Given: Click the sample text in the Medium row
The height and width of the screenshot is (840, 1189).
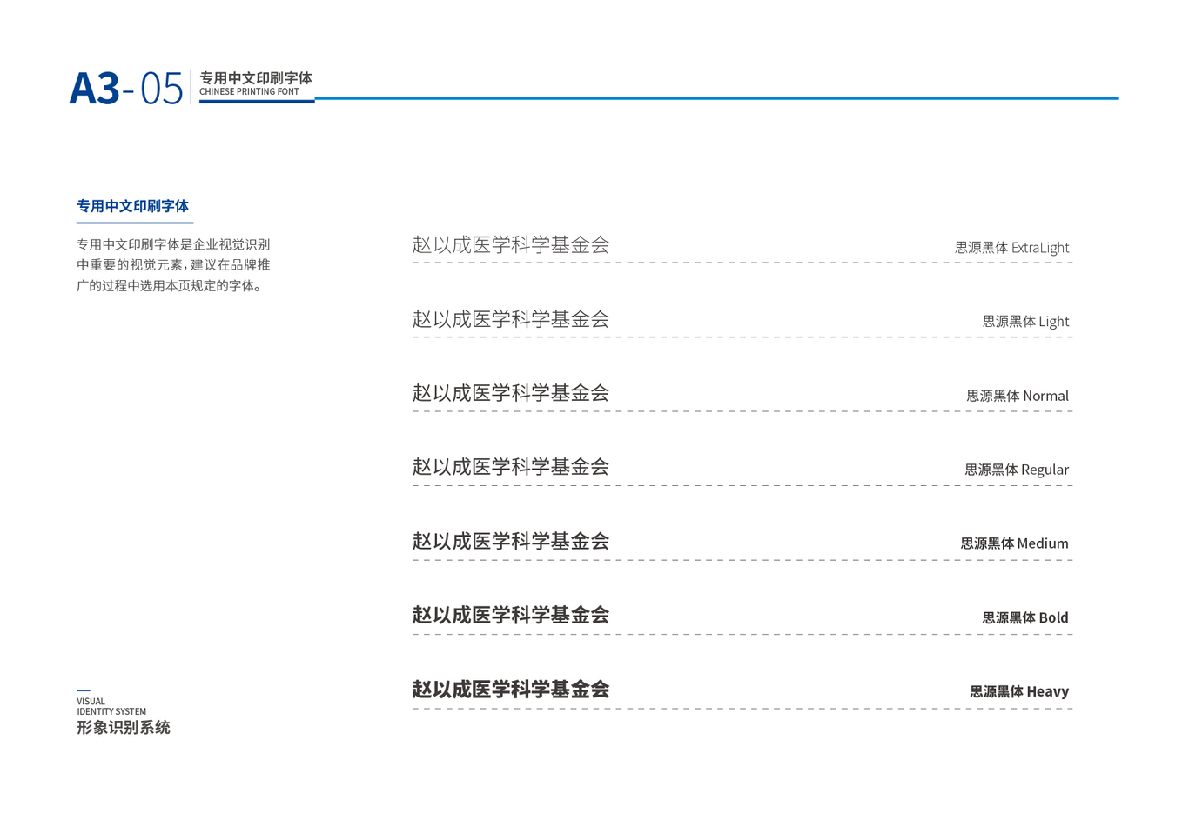Looking at the screenshot, I should click(x=511, y=542).
